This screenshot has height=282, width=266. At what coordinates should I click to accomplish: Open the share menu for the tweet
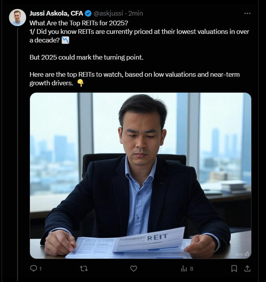point(247,268)
